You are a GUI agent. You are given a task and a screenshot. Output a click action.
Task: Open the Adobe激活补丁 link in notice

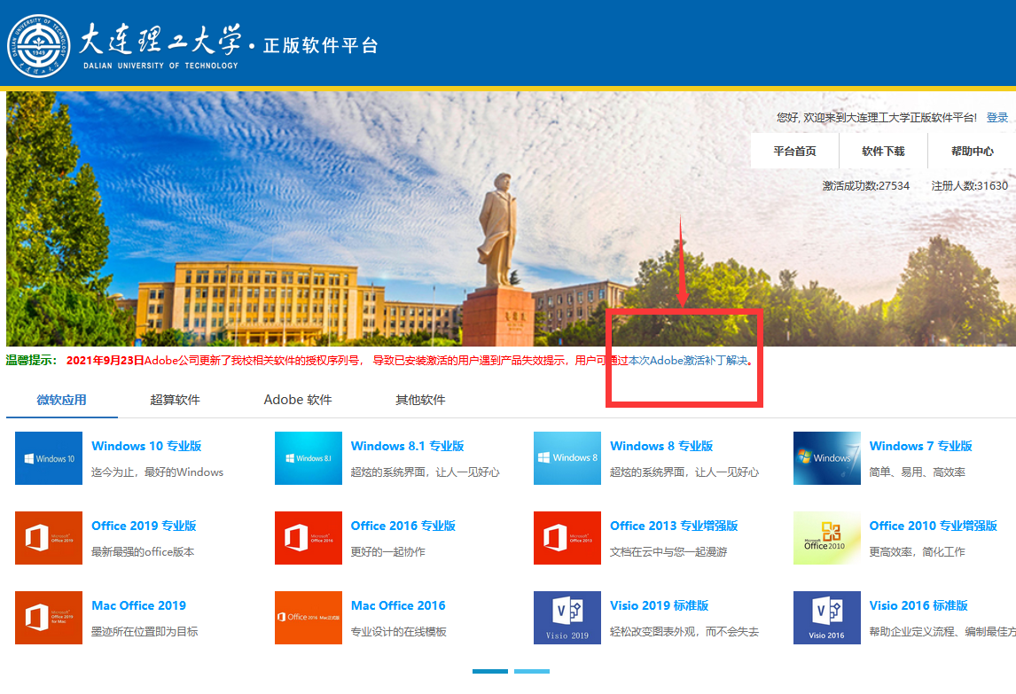click(x=687, y=361)
